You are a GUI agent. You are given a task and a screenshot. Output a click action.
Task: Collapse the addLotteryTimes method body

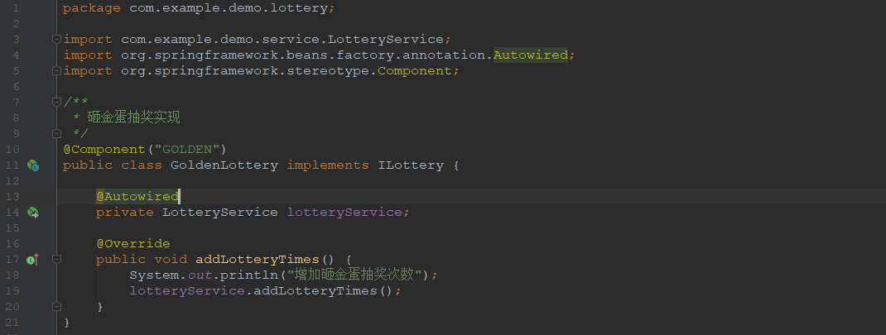tap(56, 259)
